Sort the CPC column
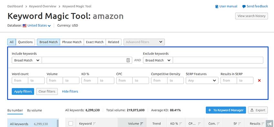 click(x=199, y=124)
